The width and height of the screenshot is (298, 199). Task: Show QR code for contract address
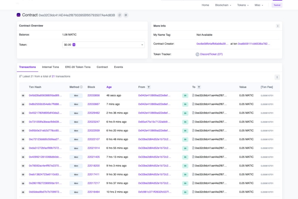coord(126,15)
